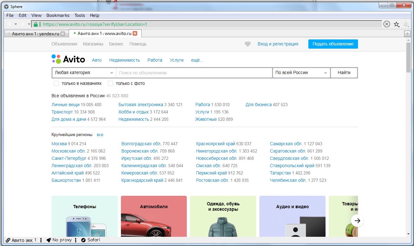The width and height of the screenshot is (414, 246).
Task: Click the green padlock security icon
Action: 36,24
